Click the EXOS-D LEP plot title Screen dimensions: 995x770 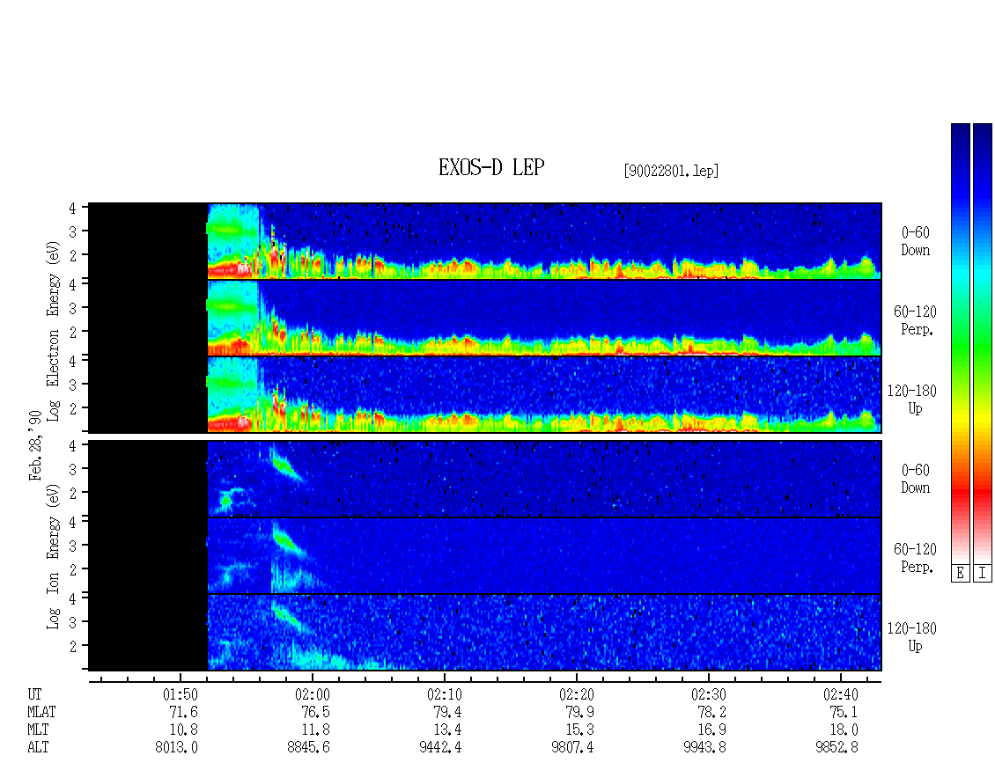(x=491, y=167)
